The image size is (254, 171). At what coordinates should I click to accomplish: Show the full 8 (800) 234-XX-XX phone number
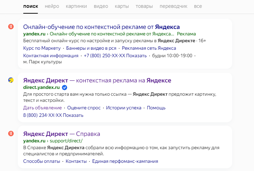click(x=53, y=115)
